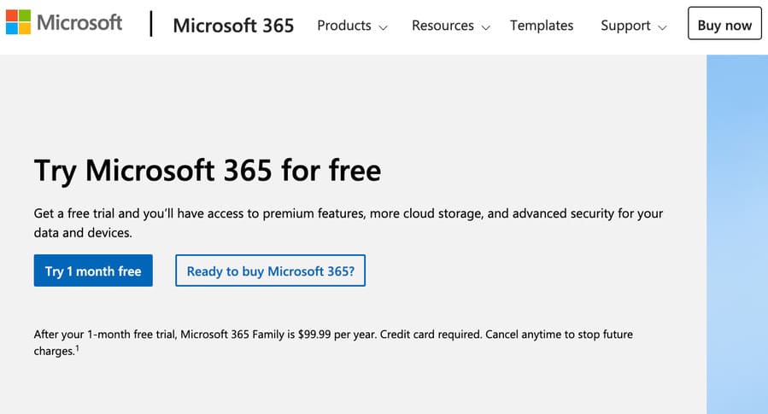Select Ready to buy Microsoft 365? button
This screenshot has width=768, height=414.
[270, 271]
